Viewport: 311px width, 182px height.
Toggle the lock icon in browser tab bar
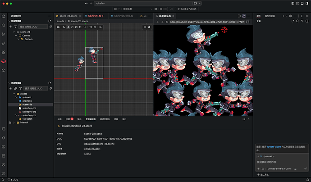(244, 16)
